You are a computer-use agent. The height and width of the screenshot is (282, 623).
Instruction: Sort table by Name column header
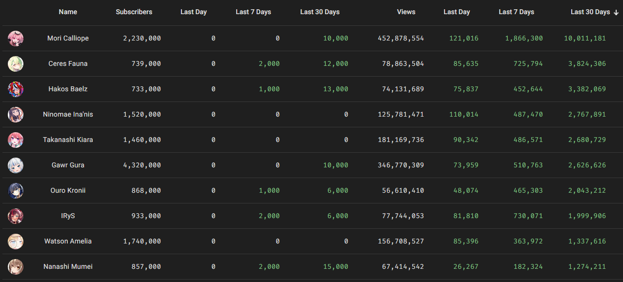[x=68, y=12]
